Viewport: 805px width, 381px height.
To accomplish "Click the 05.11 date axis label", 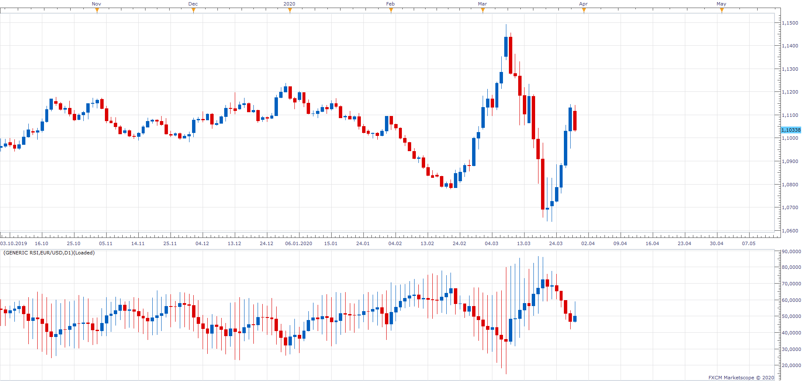I will (106, 243).
